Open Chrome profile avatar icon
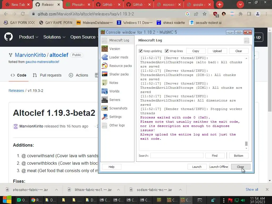The width and height of the screenshot is (272, 204). click(258, 14)
